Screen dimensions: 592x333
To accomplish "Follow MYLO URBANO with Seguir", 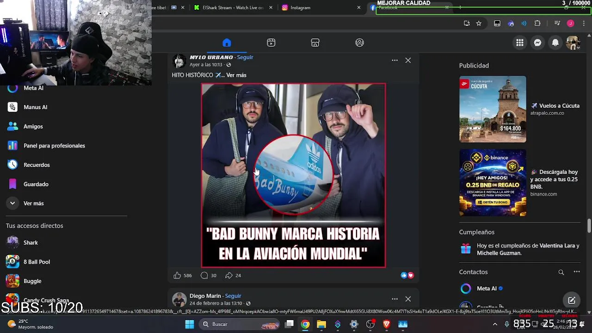I will pyautogui.click(x=245, y=57).
